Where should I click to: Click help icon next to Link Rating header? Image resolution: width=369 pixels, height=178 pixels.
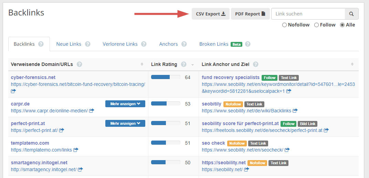click(183, 64)
